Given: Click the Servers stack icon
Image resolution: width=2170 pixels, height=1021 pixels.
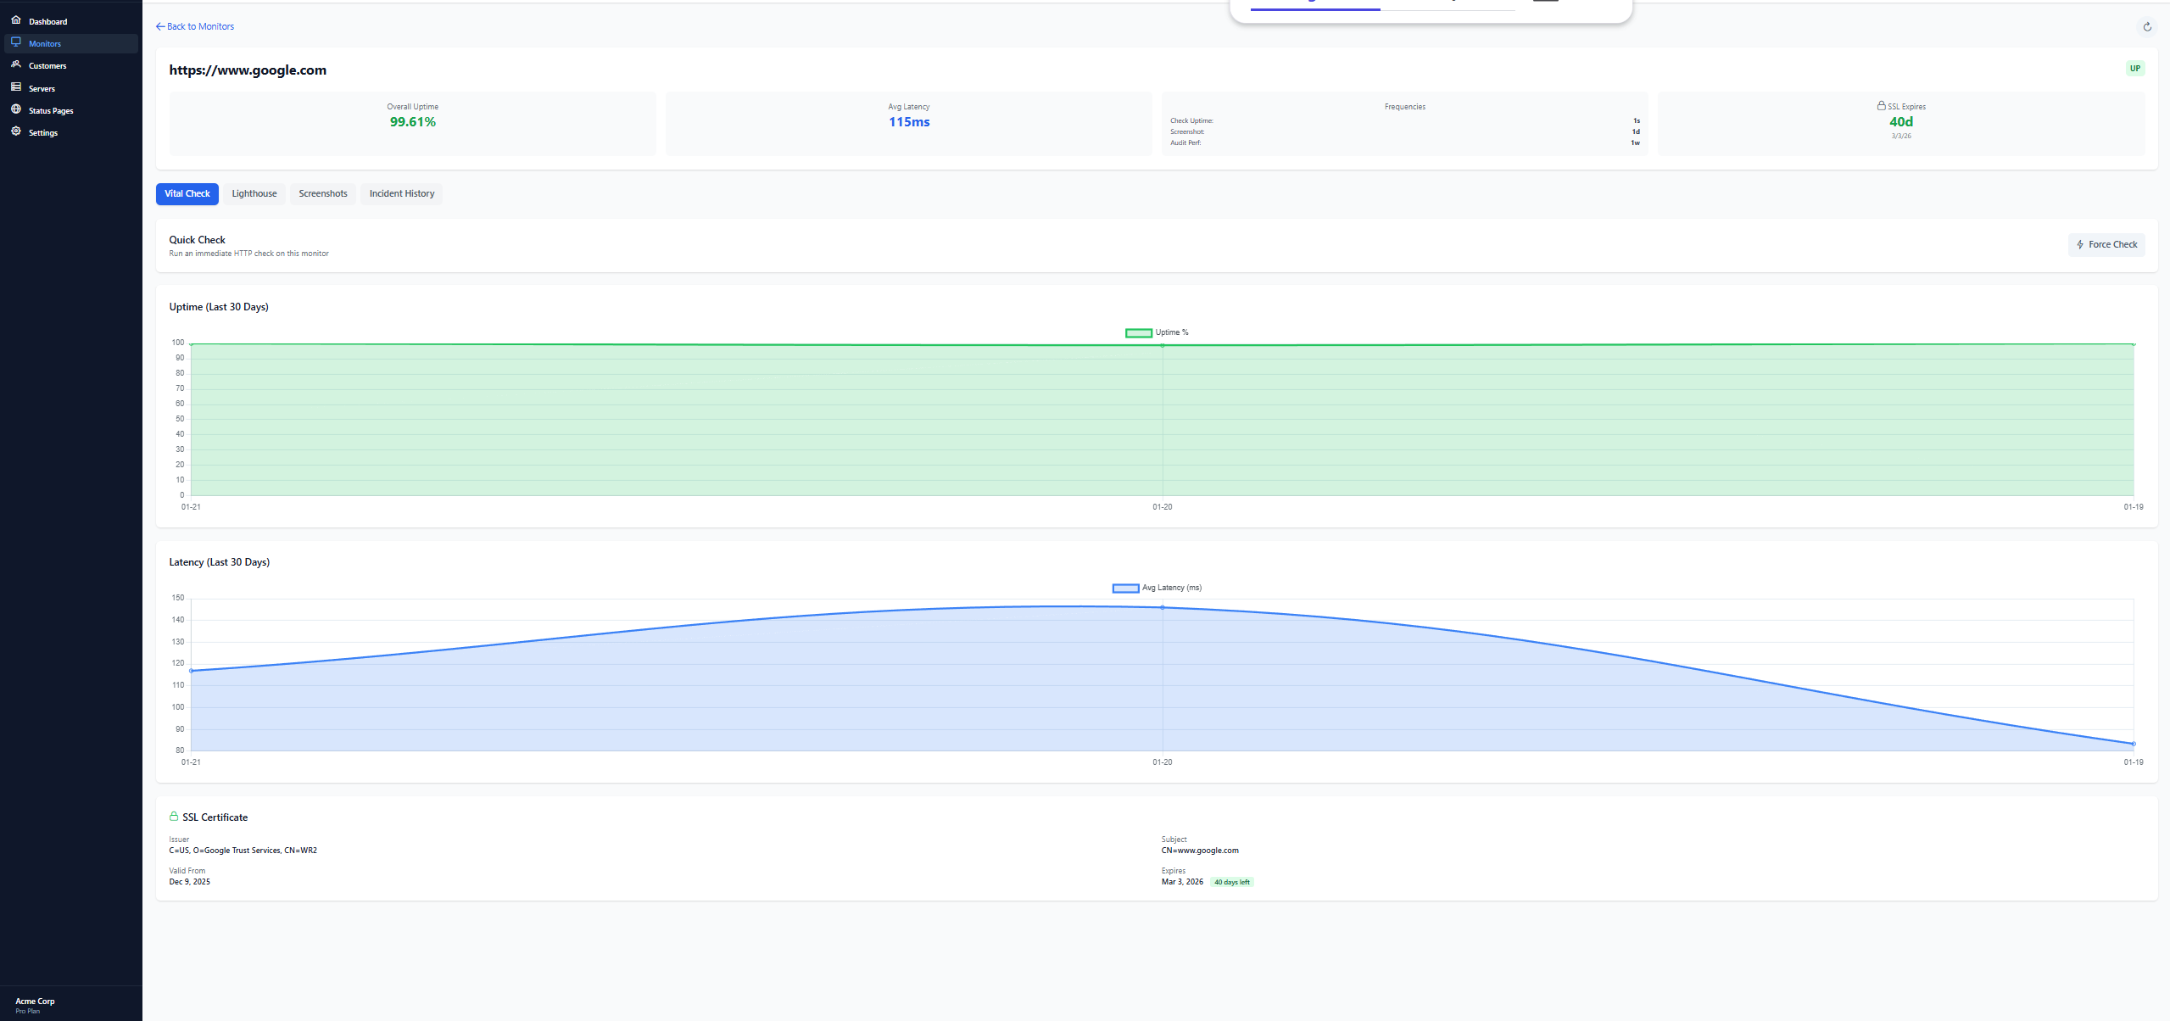Looking at the screenshot, I should tap(16, 87).
